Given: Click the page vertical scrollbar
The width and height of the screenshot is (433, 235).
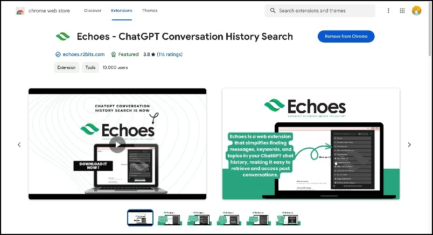Looking at the screenshot, I should (x=430, y=30).
